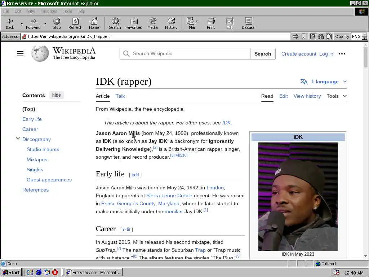Click the Internet Explorer quick launch icon

tap(39, 272)
